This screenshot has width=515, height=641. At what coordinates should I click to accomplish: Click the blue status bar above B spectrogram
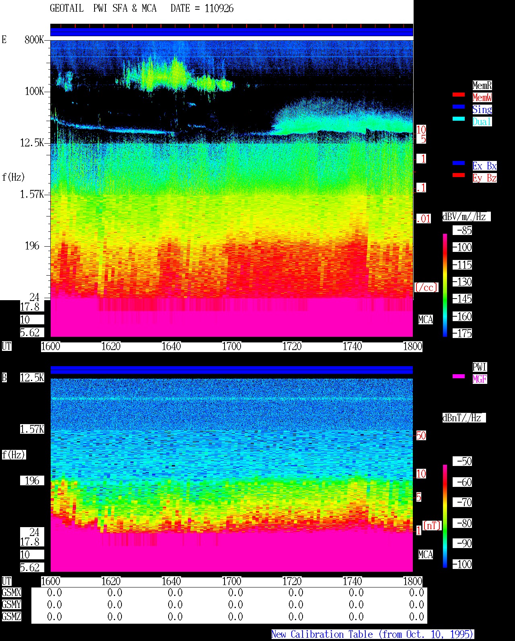232,370
